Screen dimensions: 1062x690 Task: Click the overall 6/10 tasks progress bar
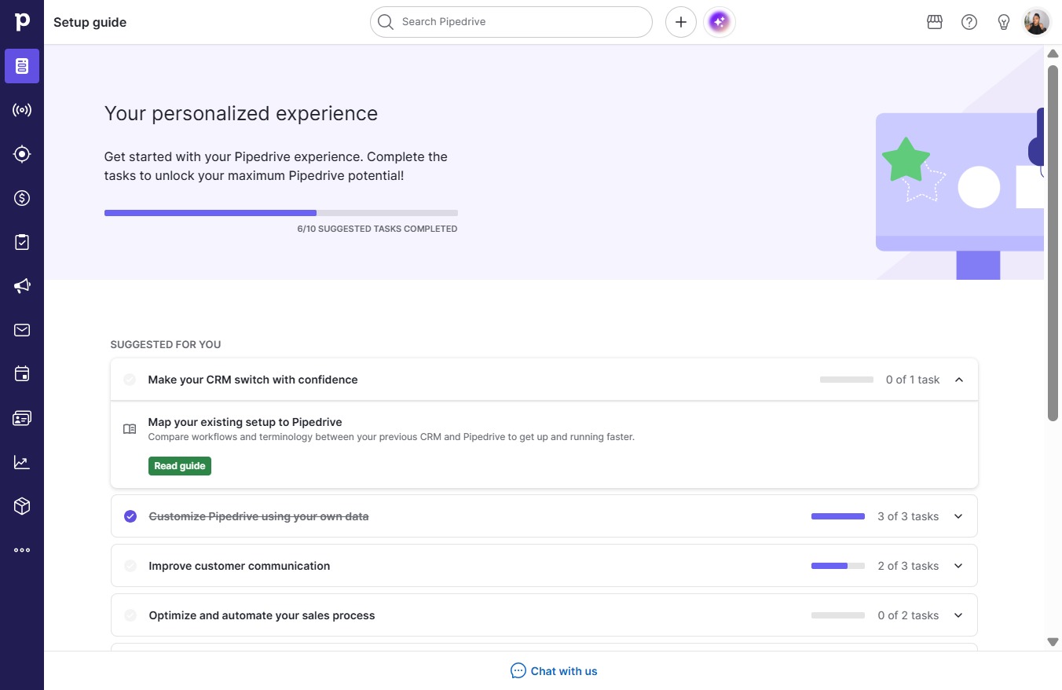pos(281,213)
